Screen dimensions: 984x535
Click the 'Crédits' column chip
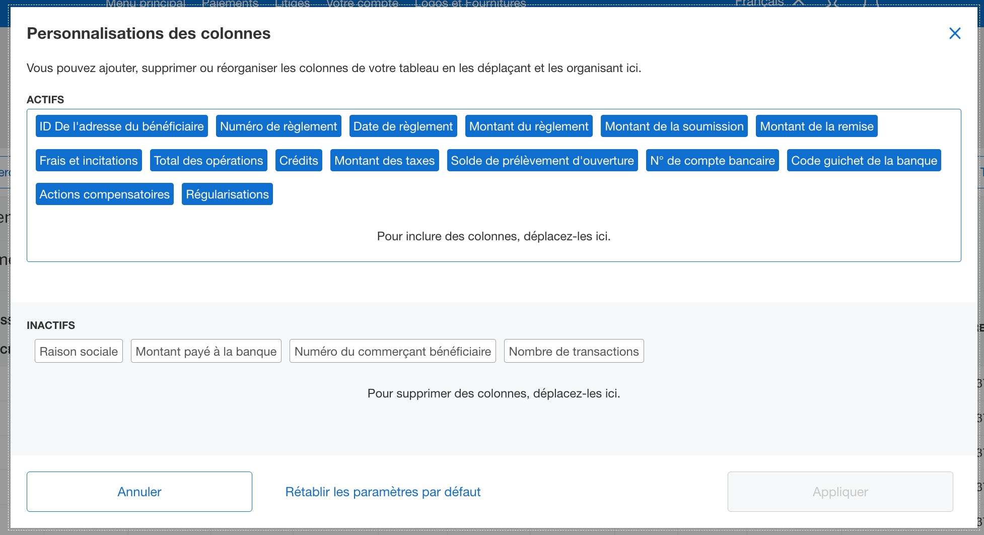coord(299,161)
